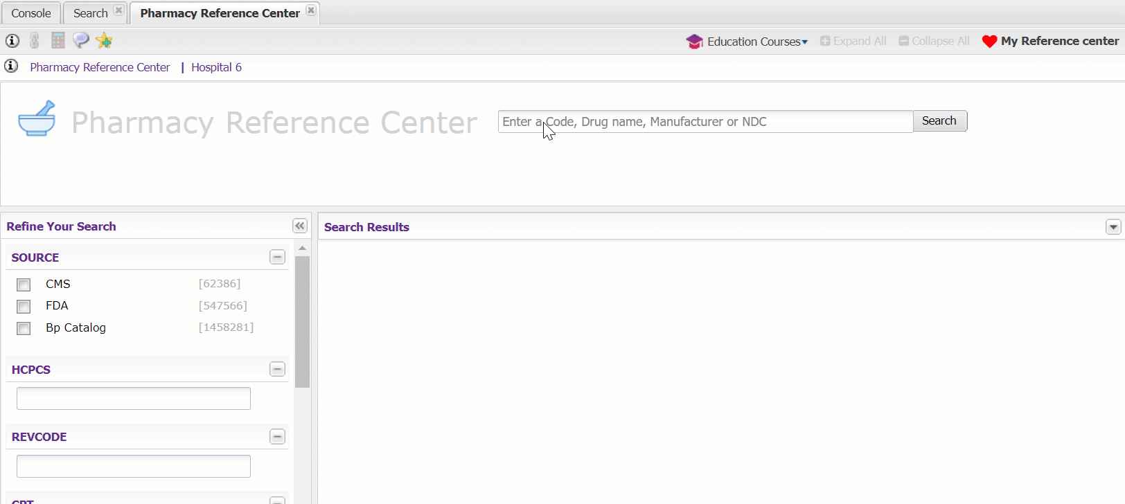Click the paperclip attachment icon
This screenshot has width=1125, height=504.
35,41
